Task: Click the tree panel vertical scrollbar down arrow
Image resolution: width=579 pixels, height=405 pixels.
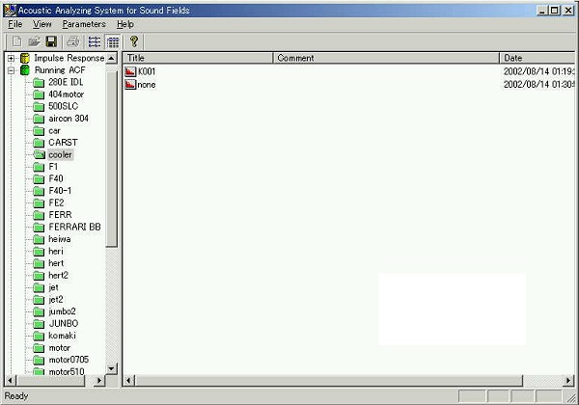Action: (x=112, y=367)
